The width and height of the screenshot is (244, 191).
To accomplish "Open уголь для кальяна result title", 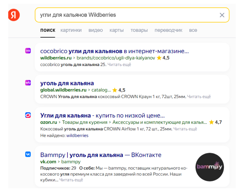I will 67,83.
